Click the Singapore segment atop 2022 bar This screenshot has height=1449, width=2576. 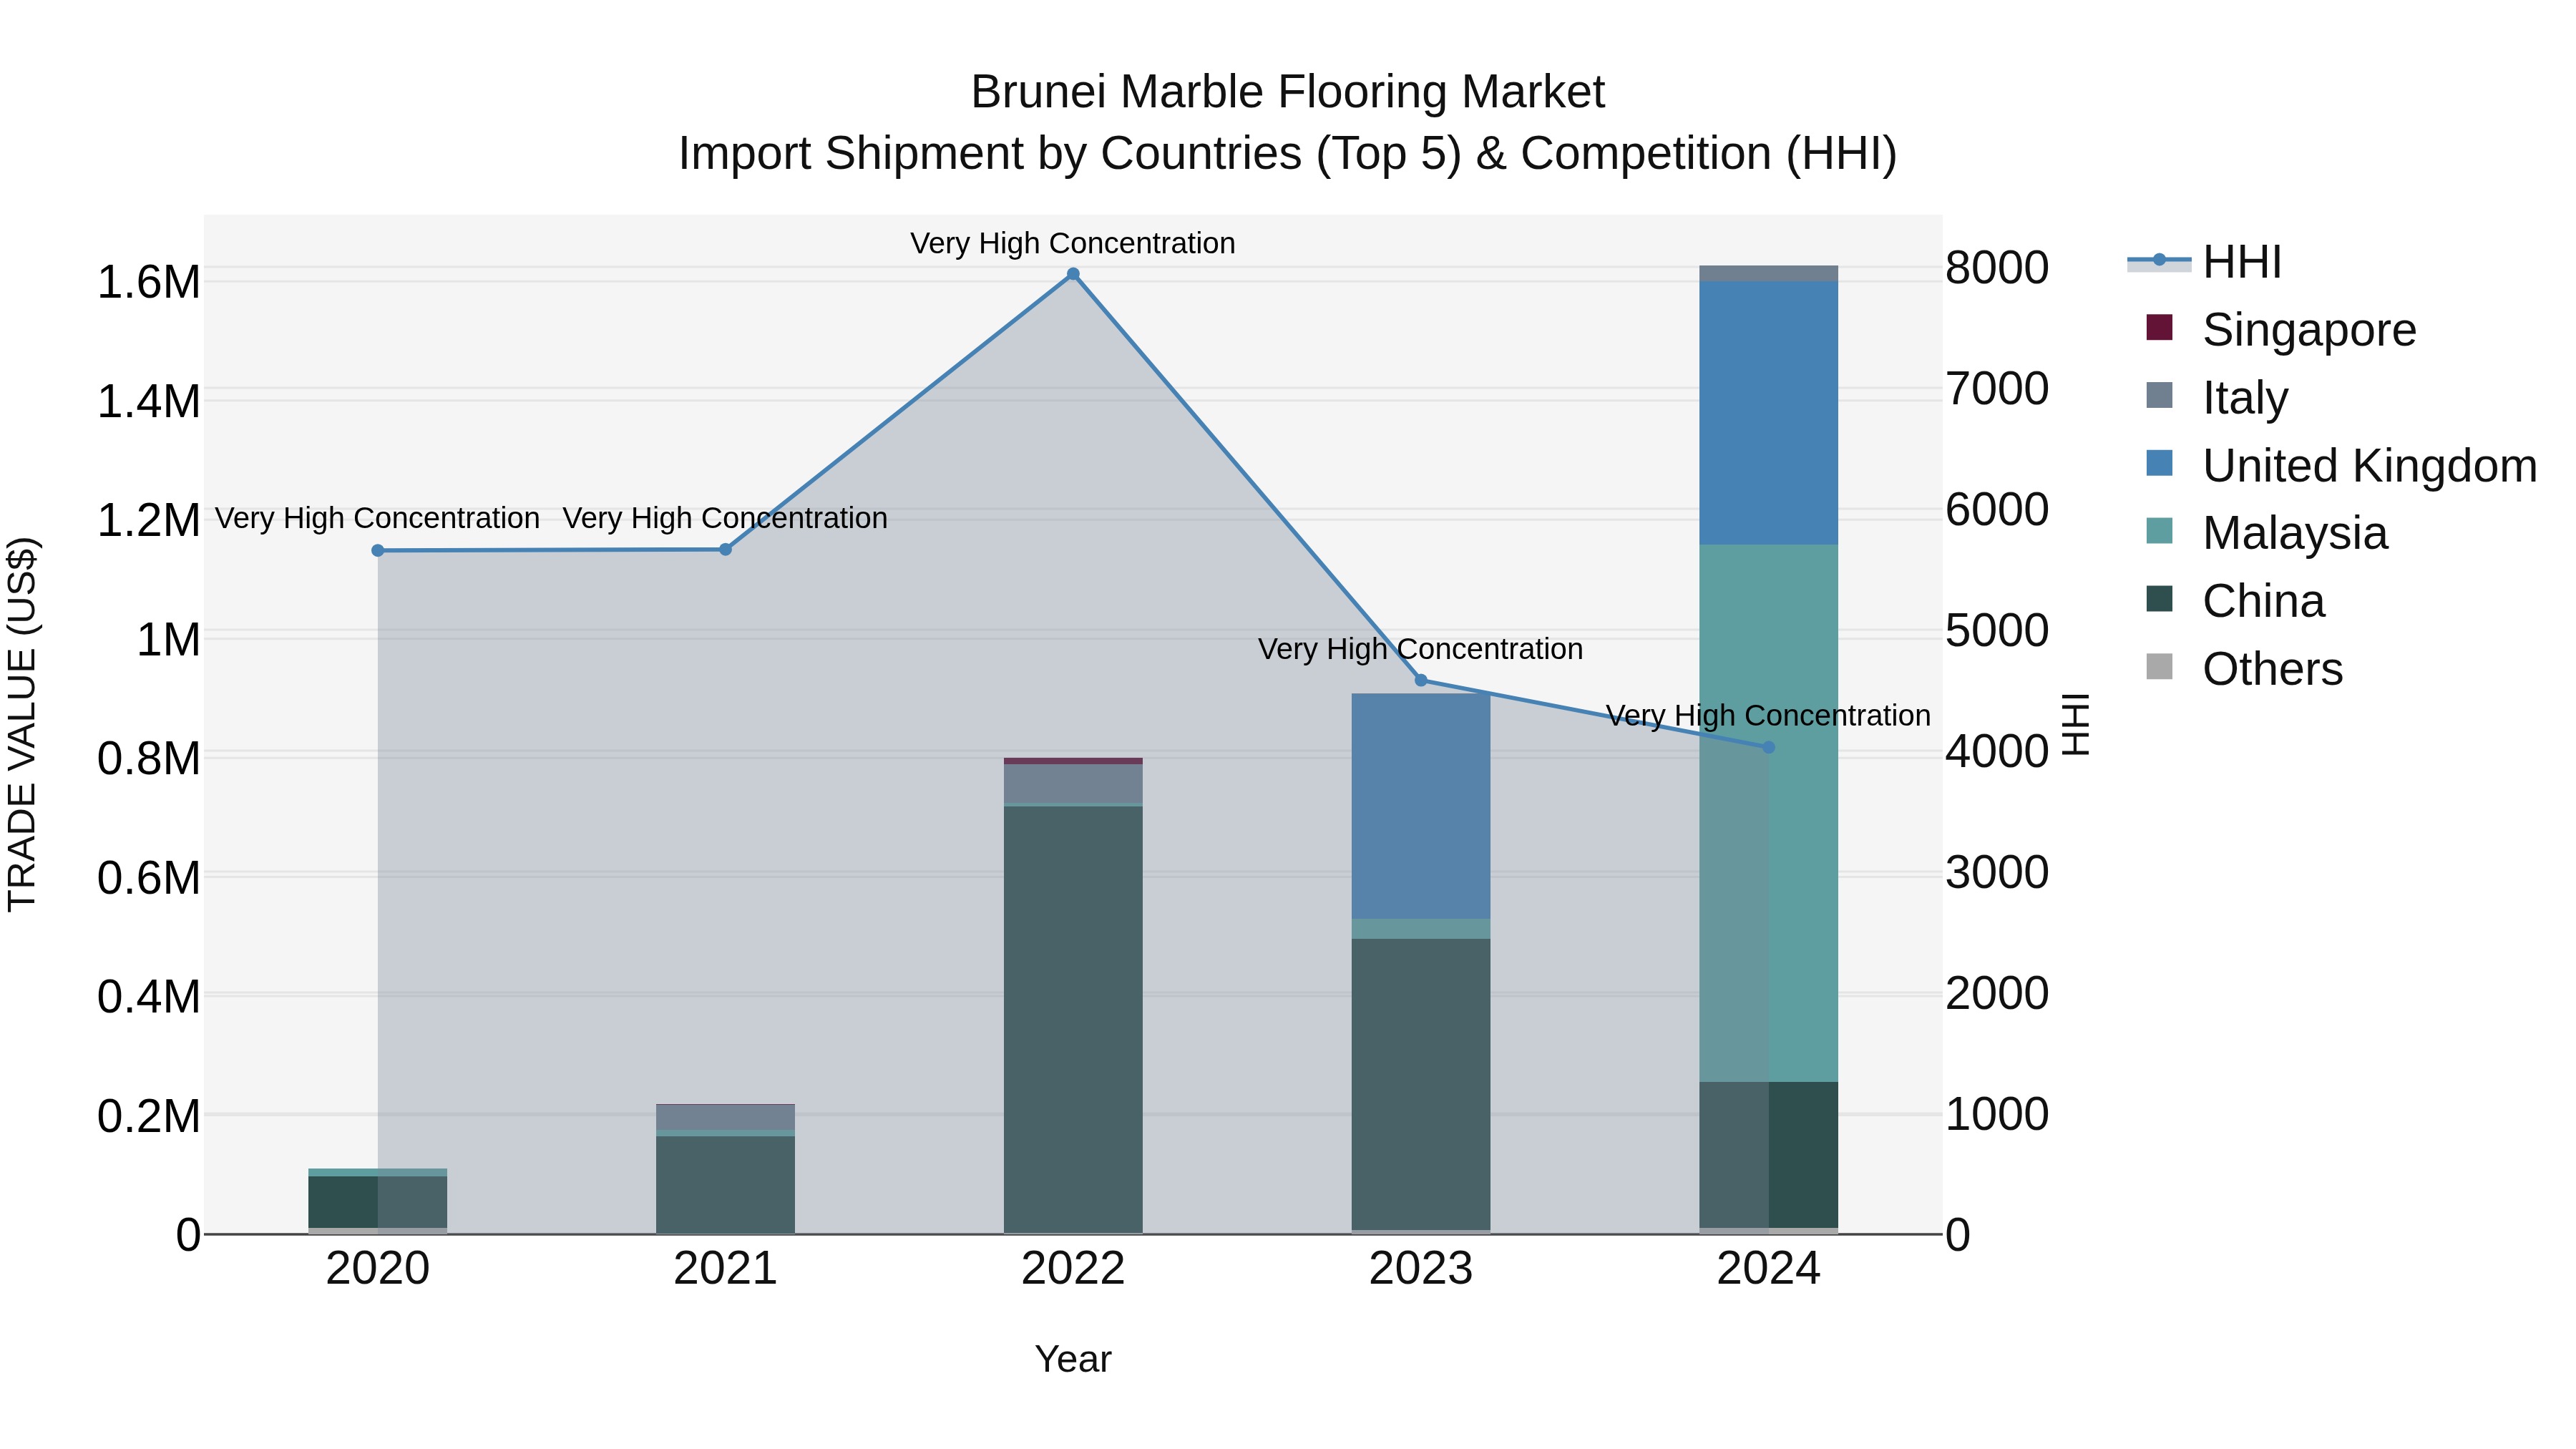click(x=1073, y=761)
